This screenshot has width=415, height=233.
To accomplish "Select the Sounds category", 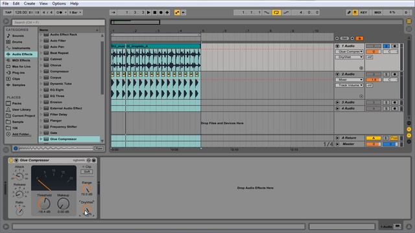I will click(x=18, y=36).
